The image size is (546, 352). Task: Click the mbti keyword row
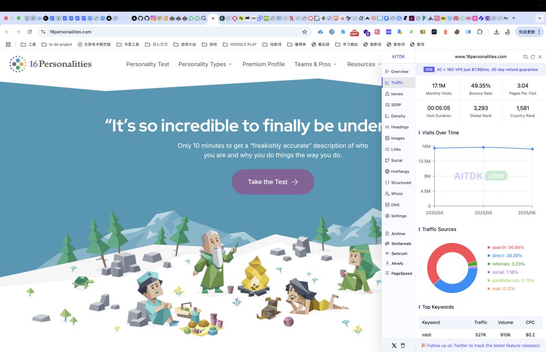pyautogui.click(x=481, y=335)
